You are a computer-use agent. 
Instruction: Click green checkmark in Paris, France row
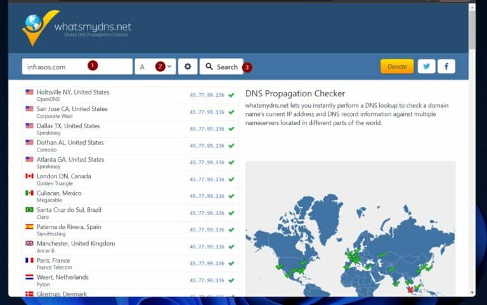tap(231, 263)
